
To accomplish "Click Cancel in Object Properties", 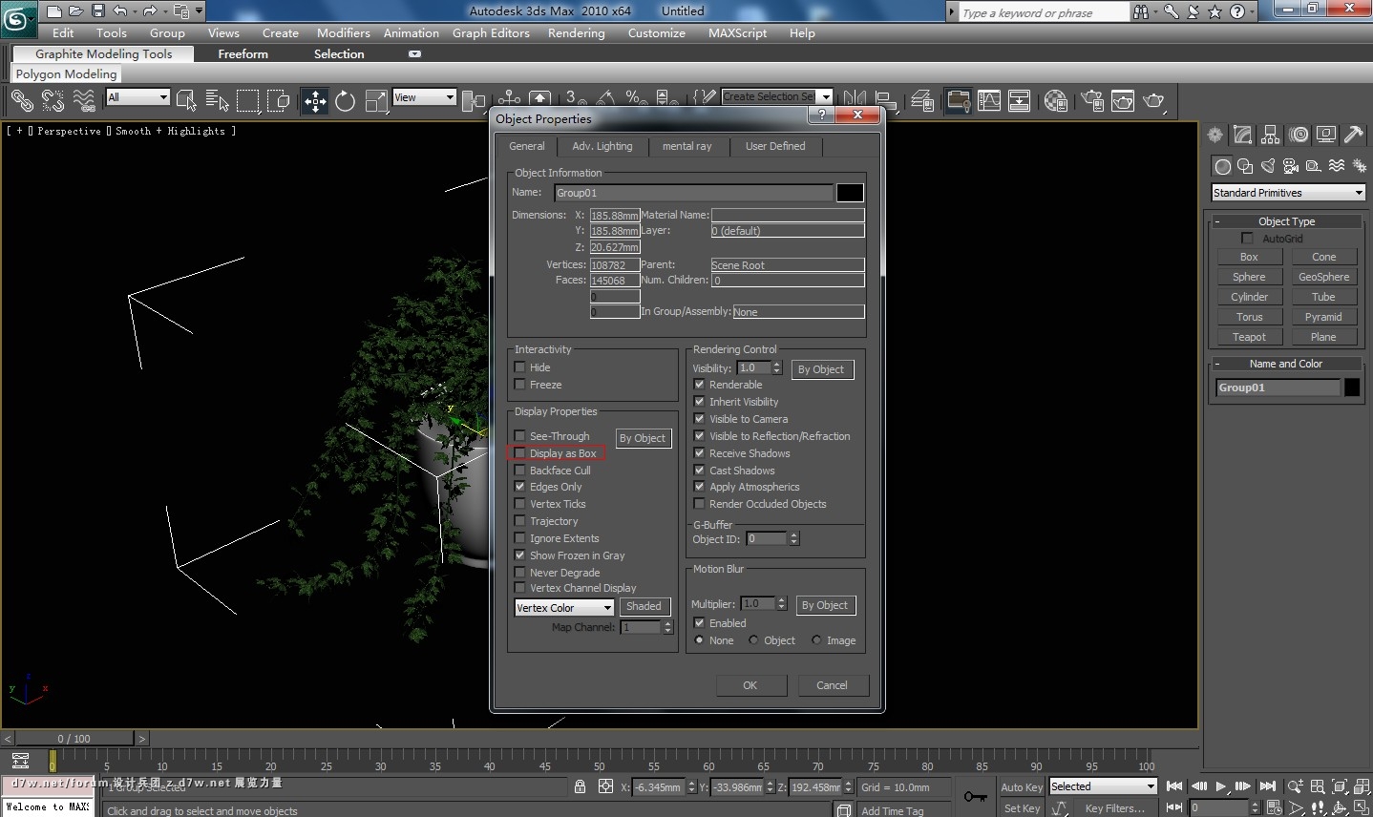I will (832, 685).
